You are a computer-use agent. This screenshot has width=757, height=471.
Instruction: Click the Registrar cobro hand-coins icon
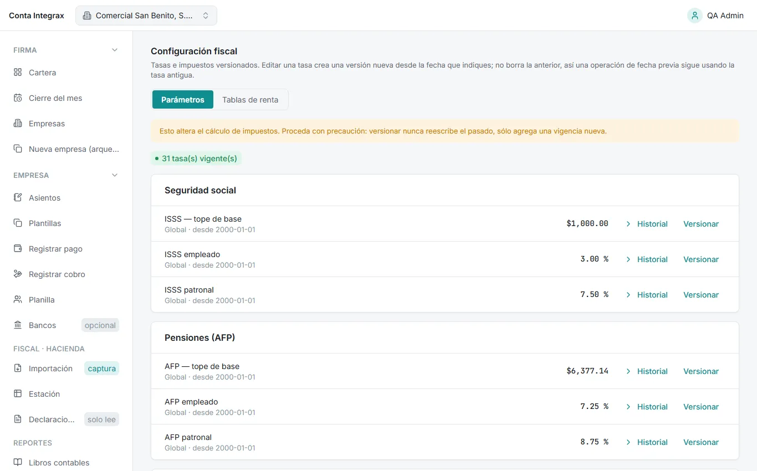(18, 274)
